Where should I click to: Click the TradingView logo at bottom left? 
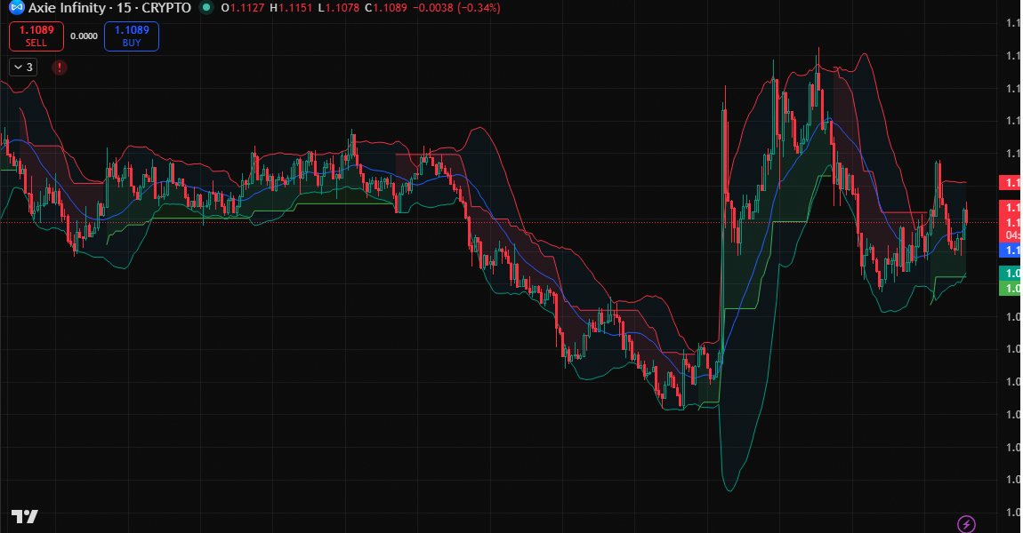24,517
